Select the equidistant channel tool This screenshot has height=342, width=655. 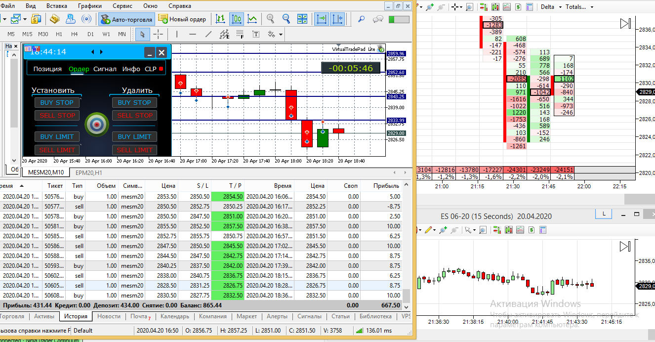tap(224, 34)
